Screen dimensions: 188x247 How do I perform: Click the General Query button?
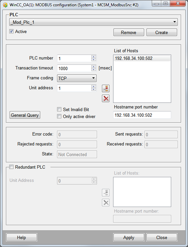coord(25,115)
